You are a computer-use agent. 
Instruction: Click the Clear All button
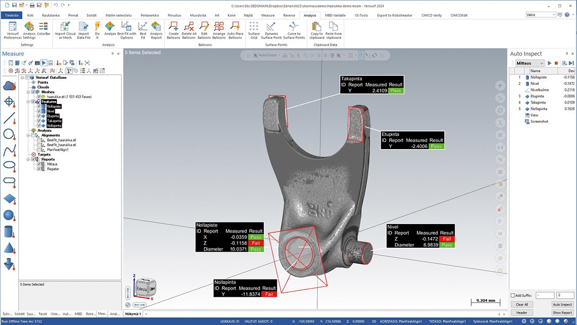tap(522, 304)
